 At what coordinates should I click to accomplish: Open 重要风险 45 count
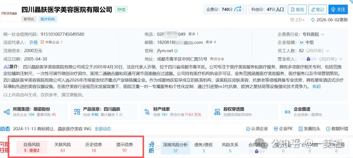(46, 115)
